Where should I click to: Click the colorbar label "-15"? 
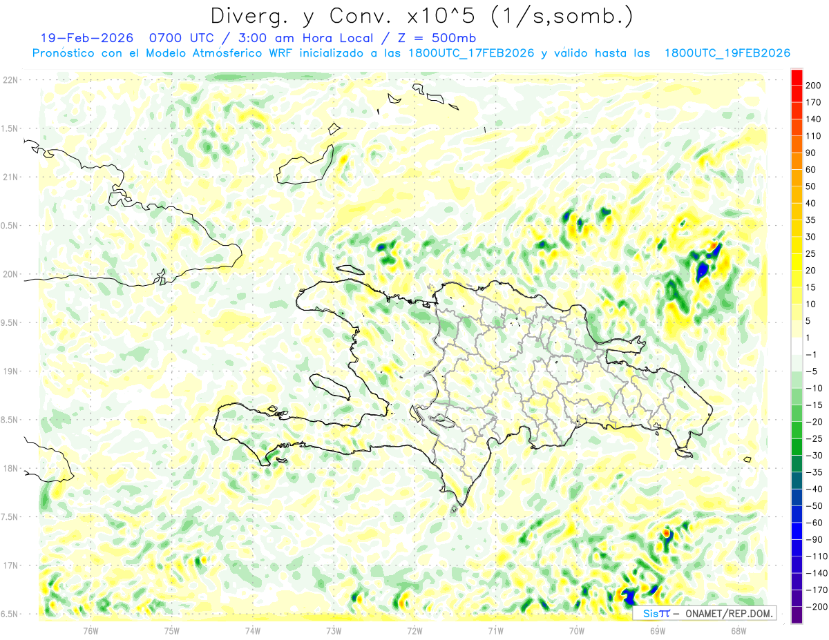point(813,405)
